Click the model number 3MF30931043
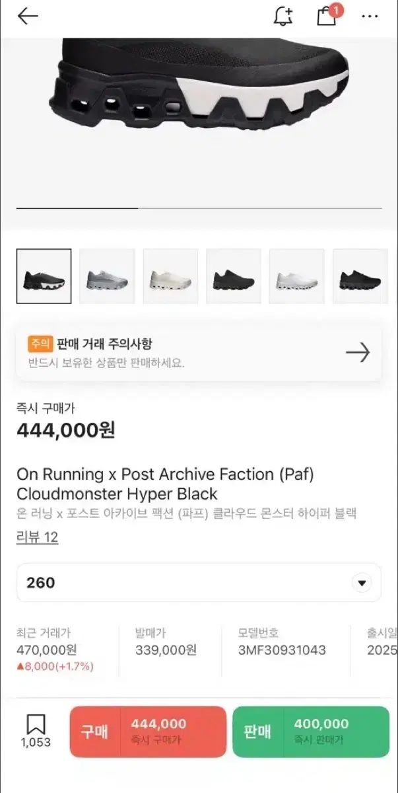Viewport: 398px width, 793px height. 282,650
